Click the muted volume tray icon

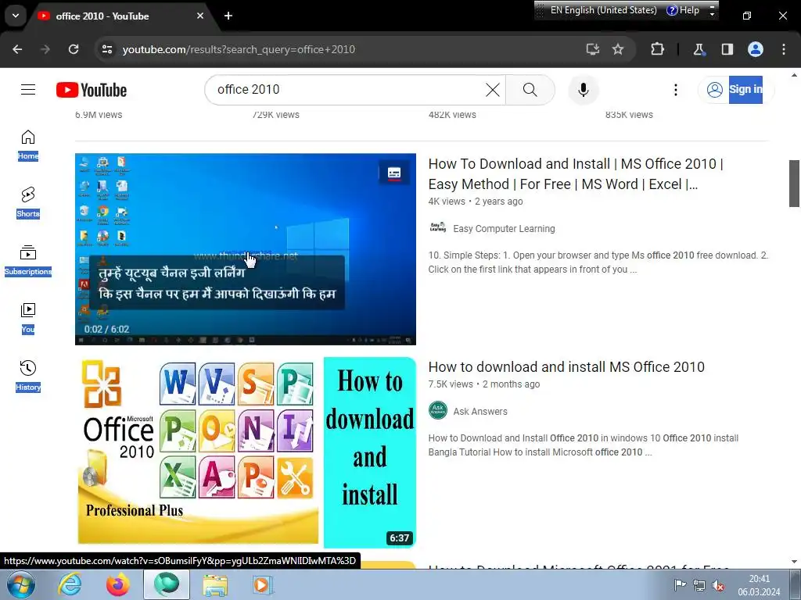(x=718, y=585)
